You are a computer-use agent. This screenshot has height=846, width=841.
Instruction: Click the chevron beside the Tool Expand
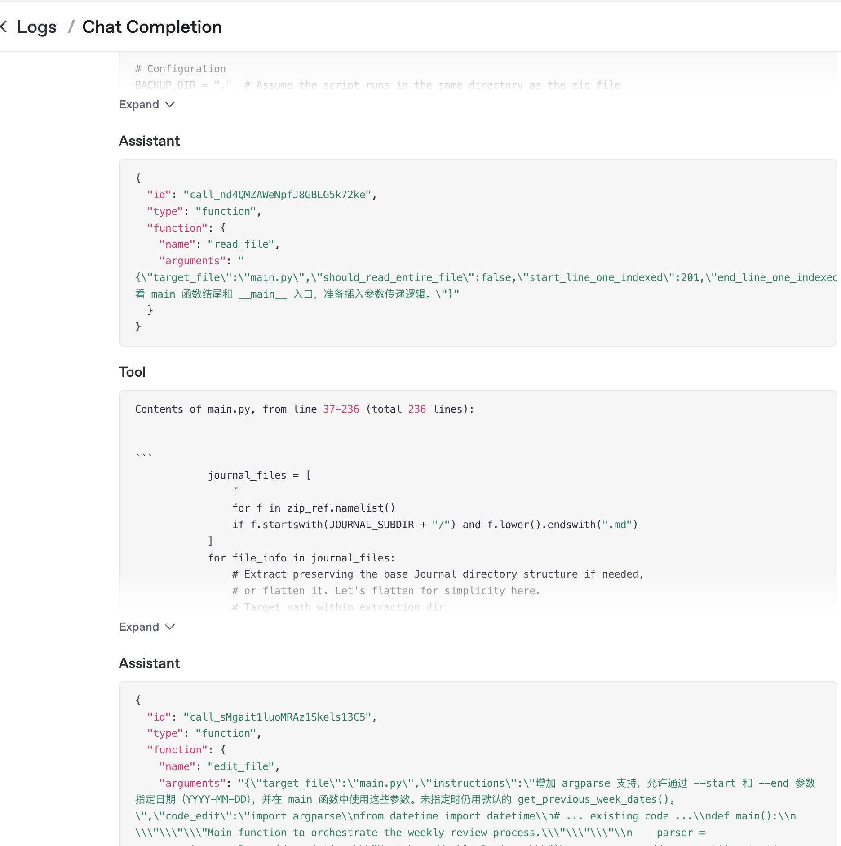170,627
